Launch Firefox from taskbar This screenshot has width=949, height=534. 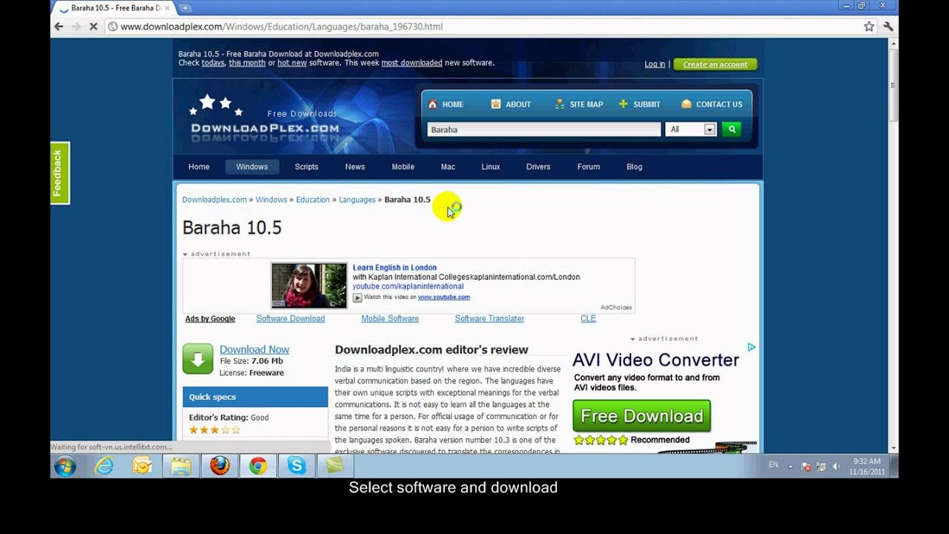219,466
